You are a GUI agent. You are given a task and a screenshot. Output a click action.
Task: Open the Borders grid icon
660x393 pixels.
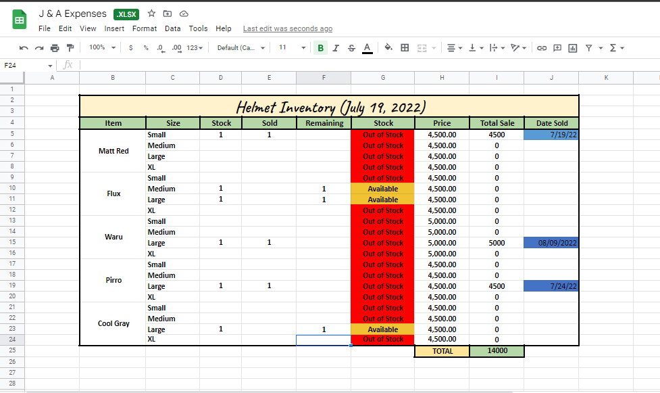[x=405, y=47]
